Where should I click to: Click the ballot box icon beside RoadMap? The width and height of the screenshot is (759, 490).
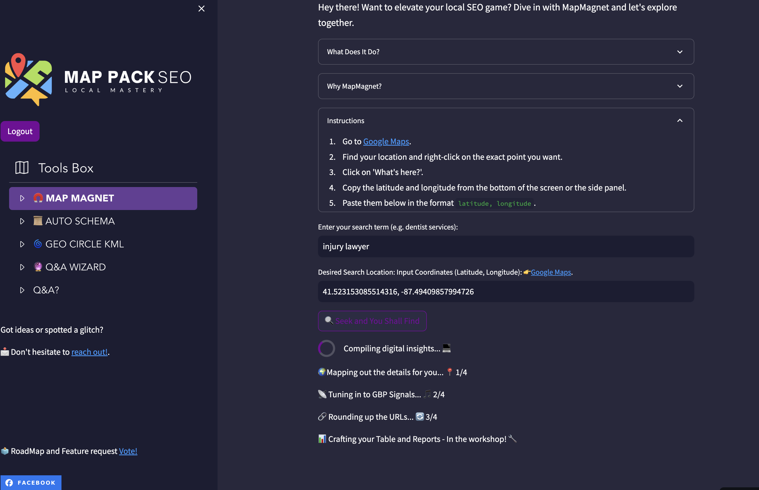(x=5, y=450)
